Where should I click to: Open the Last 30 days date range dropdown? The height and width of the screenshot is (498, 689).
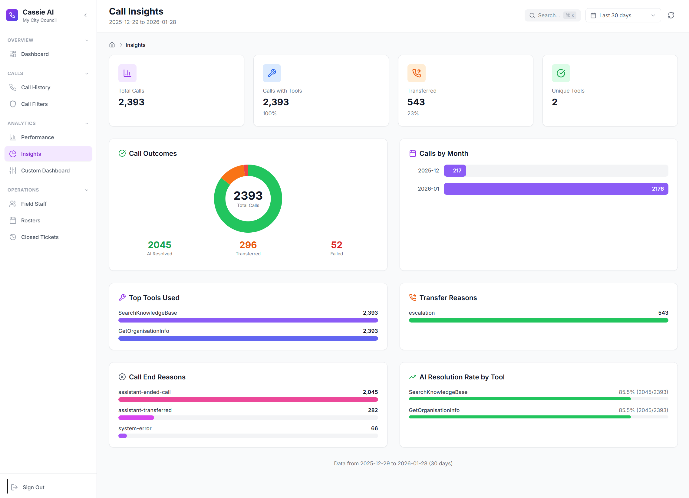click(x=623, y=15)
